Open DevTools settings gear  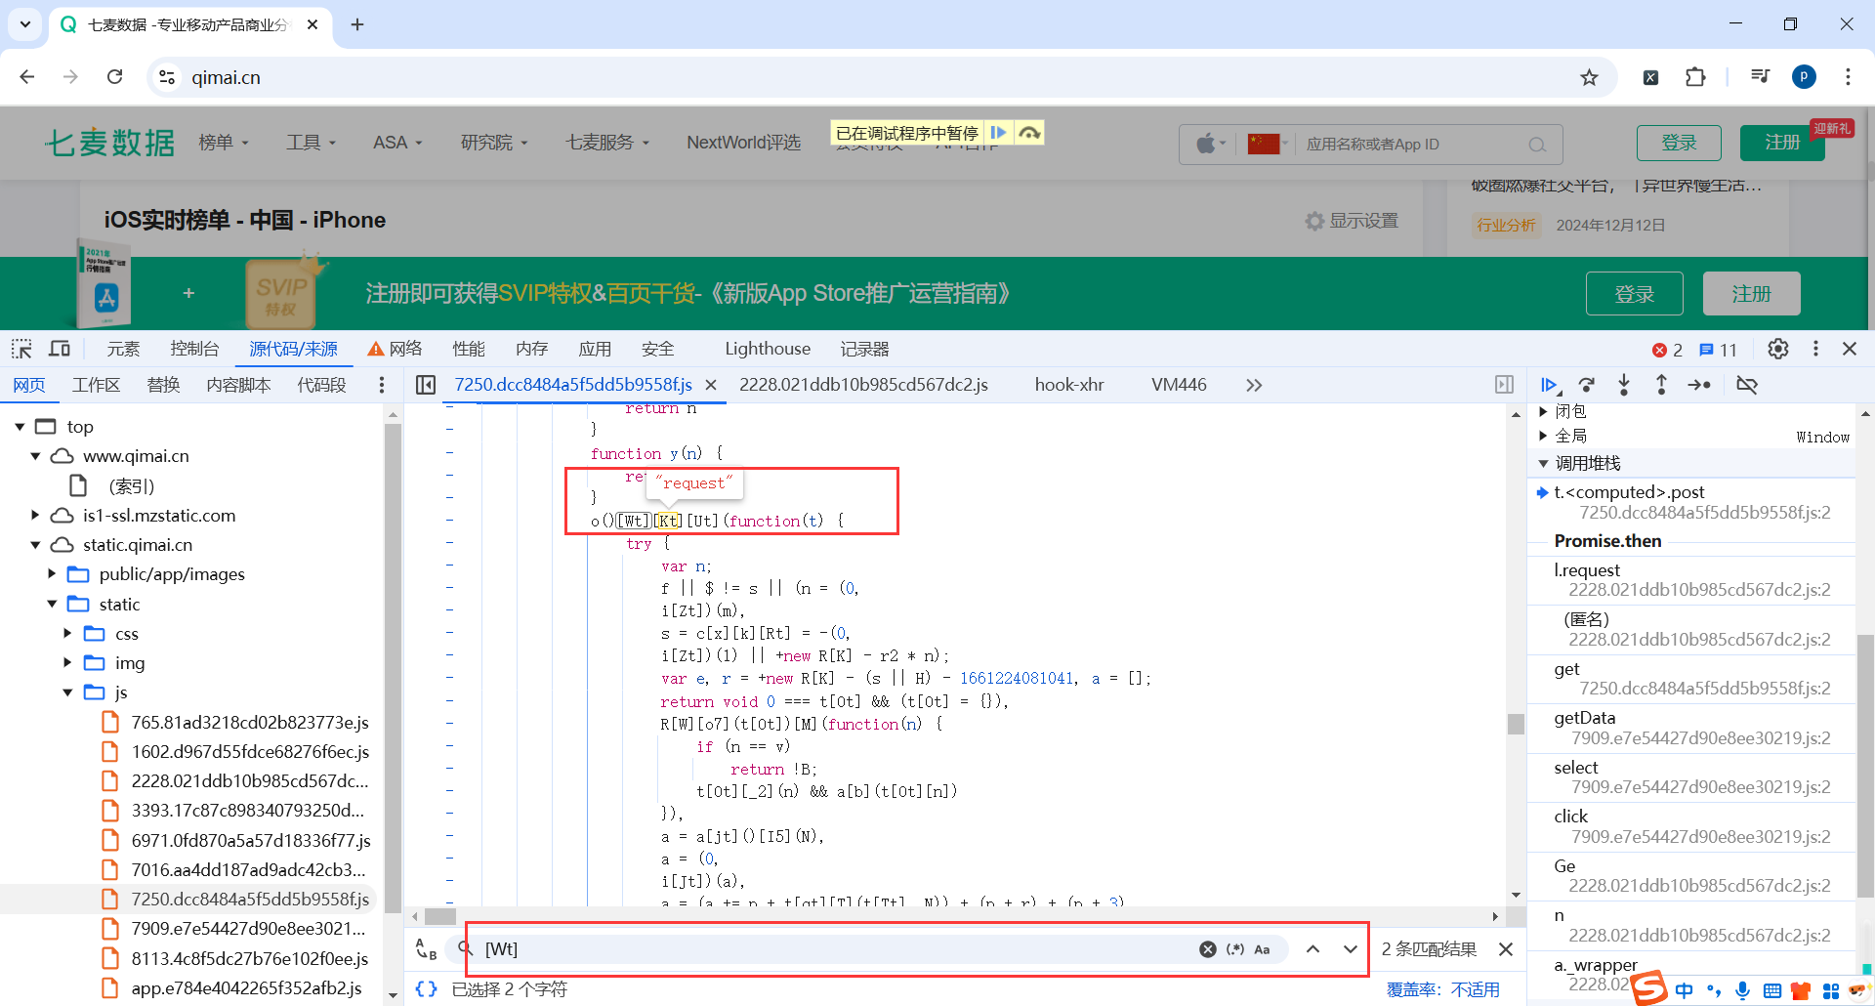[x=1778, y=349]
